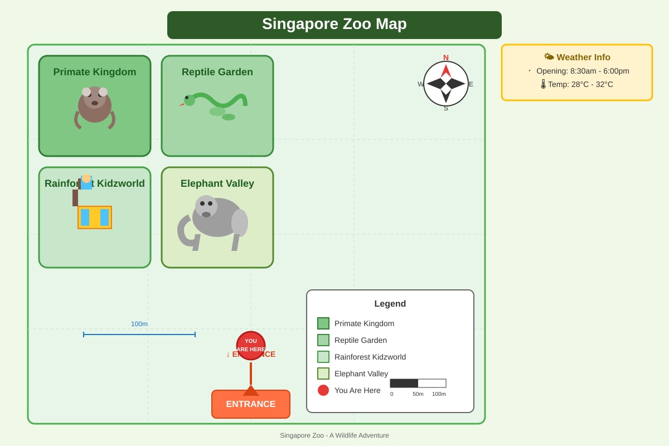The height and width of the screenshot is (446, 669).
Task: Click the sun cloud icon in Weather Info
Action: point(549,57)
